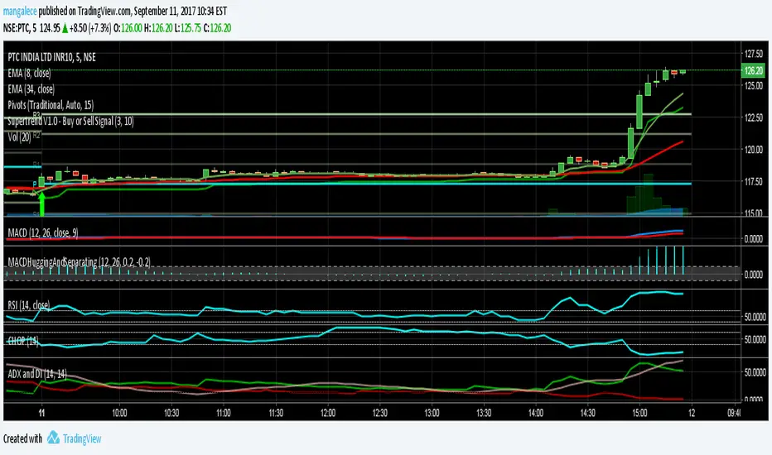Viewport: 772px width, 455px height.
Task: Click the 13:30 time axis label
Action: [x=484, y=413]
